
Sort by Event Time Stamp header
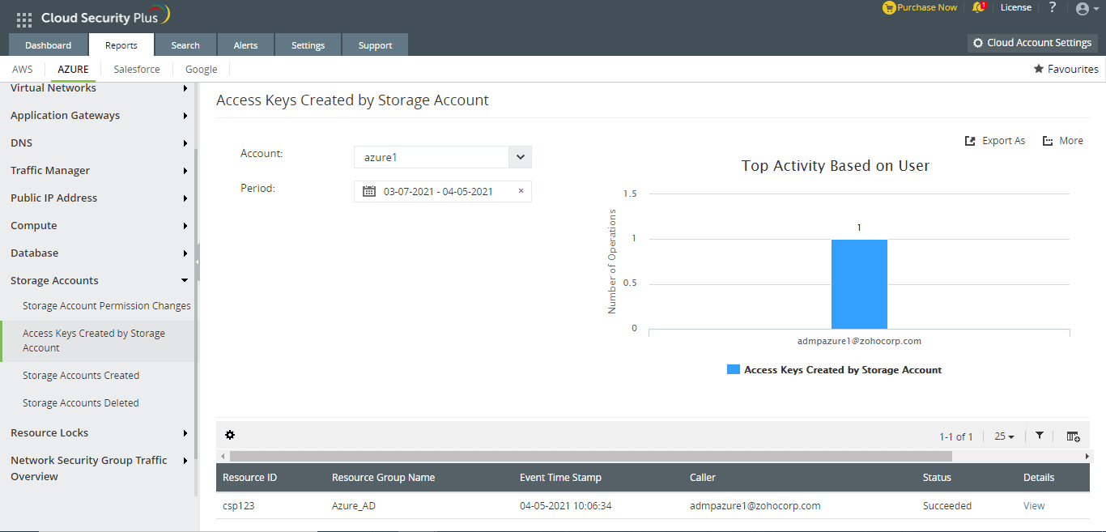pos(560,477)
